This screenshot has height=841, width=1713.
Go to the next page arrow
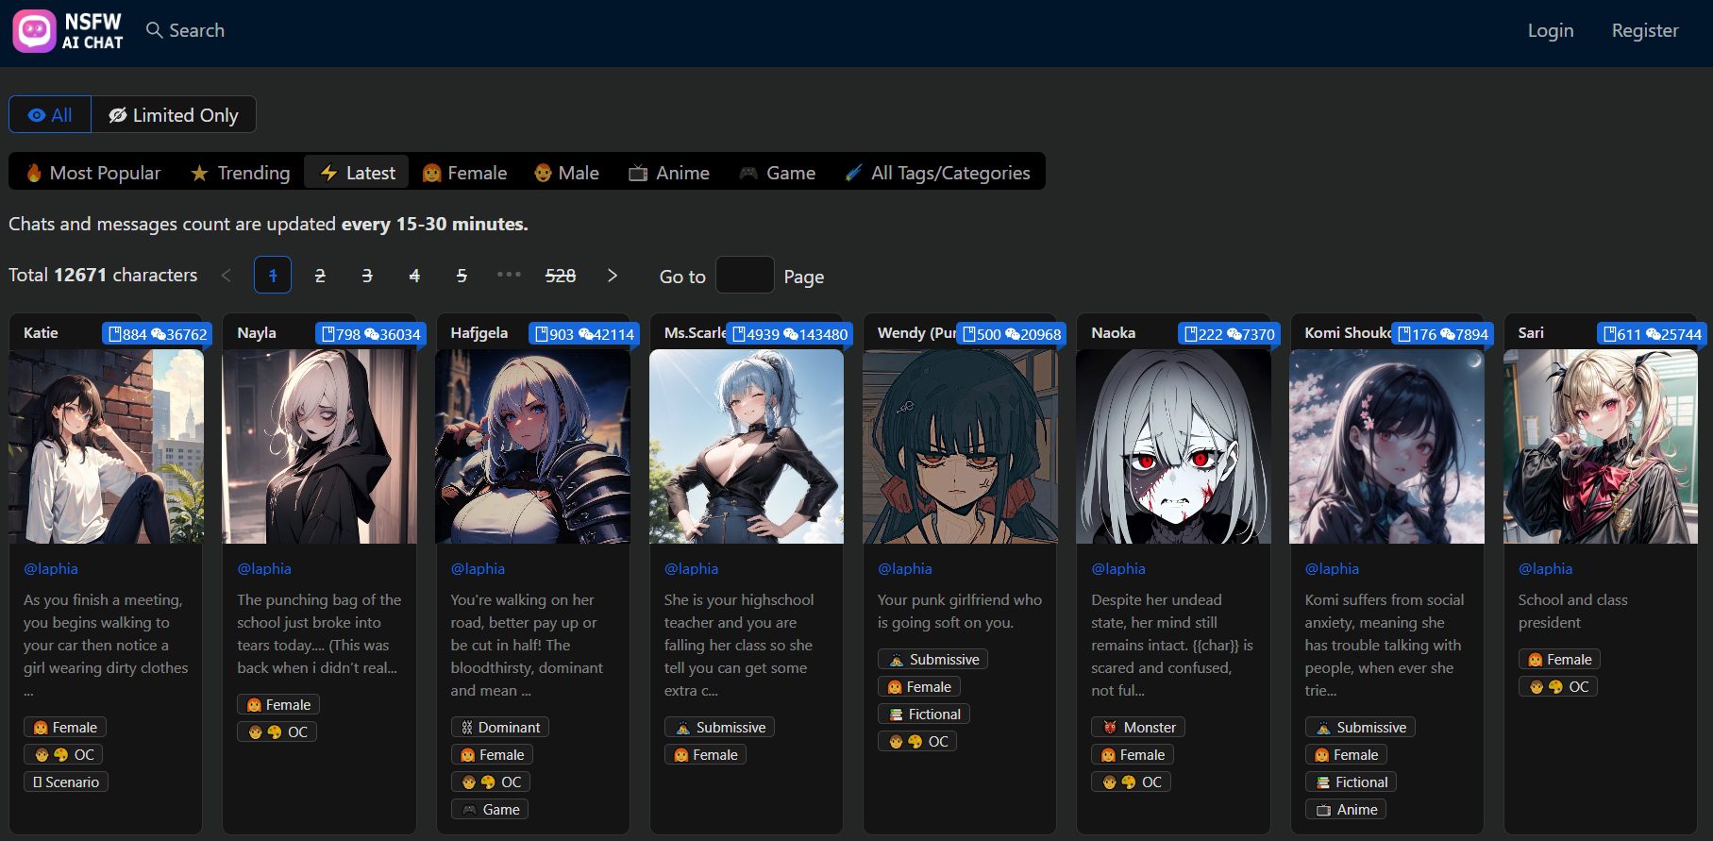pyautogui.click(x=613, y=276)
